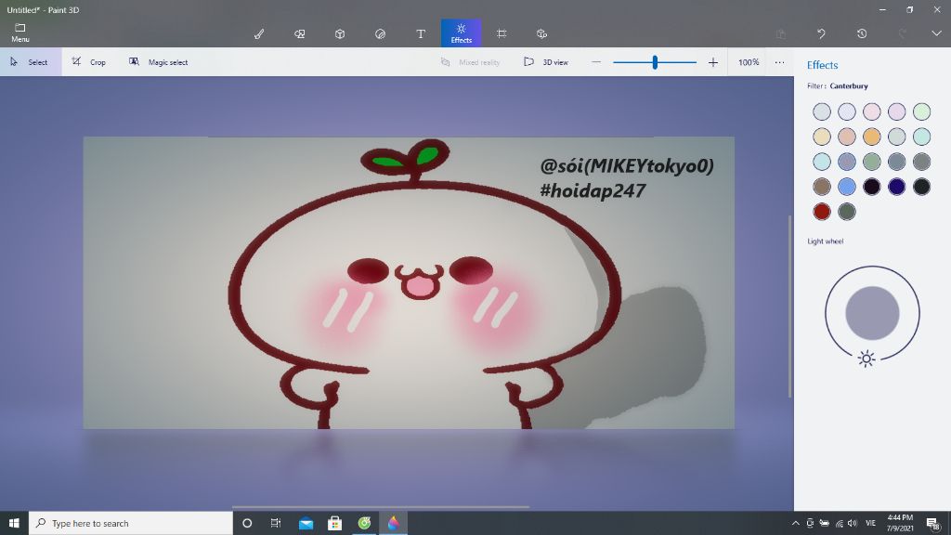Open the volume speaker tray icon
This screenshot has width=951, height=535.
(853, 523)
